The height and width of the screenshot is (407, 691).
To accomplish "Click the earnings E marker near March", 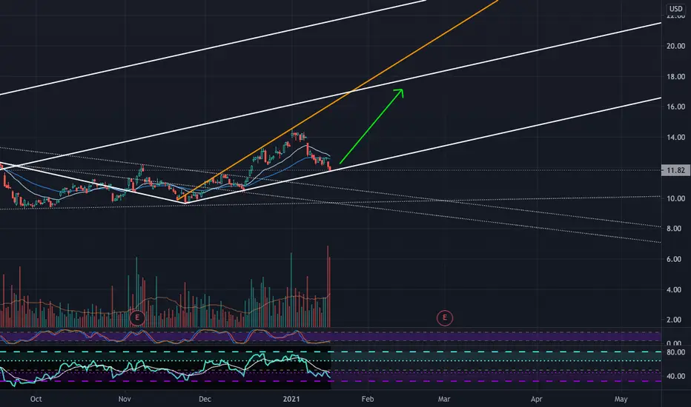I will tap(444, 317).
